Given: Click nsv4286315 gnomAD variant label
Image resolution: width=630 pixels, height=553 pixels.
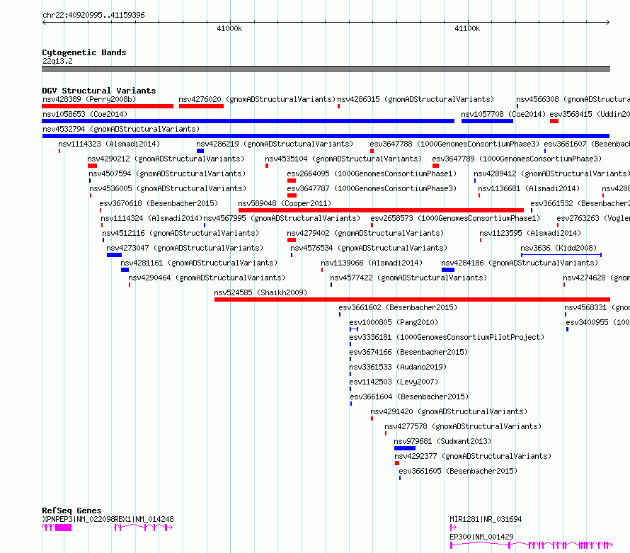Looking at the screenshot, I should tap(416, 99).
